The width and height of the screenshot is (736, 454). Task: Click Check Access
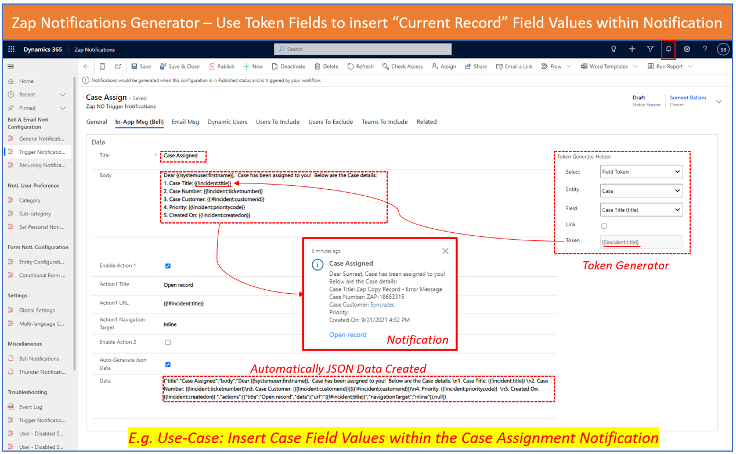point(403,66)
